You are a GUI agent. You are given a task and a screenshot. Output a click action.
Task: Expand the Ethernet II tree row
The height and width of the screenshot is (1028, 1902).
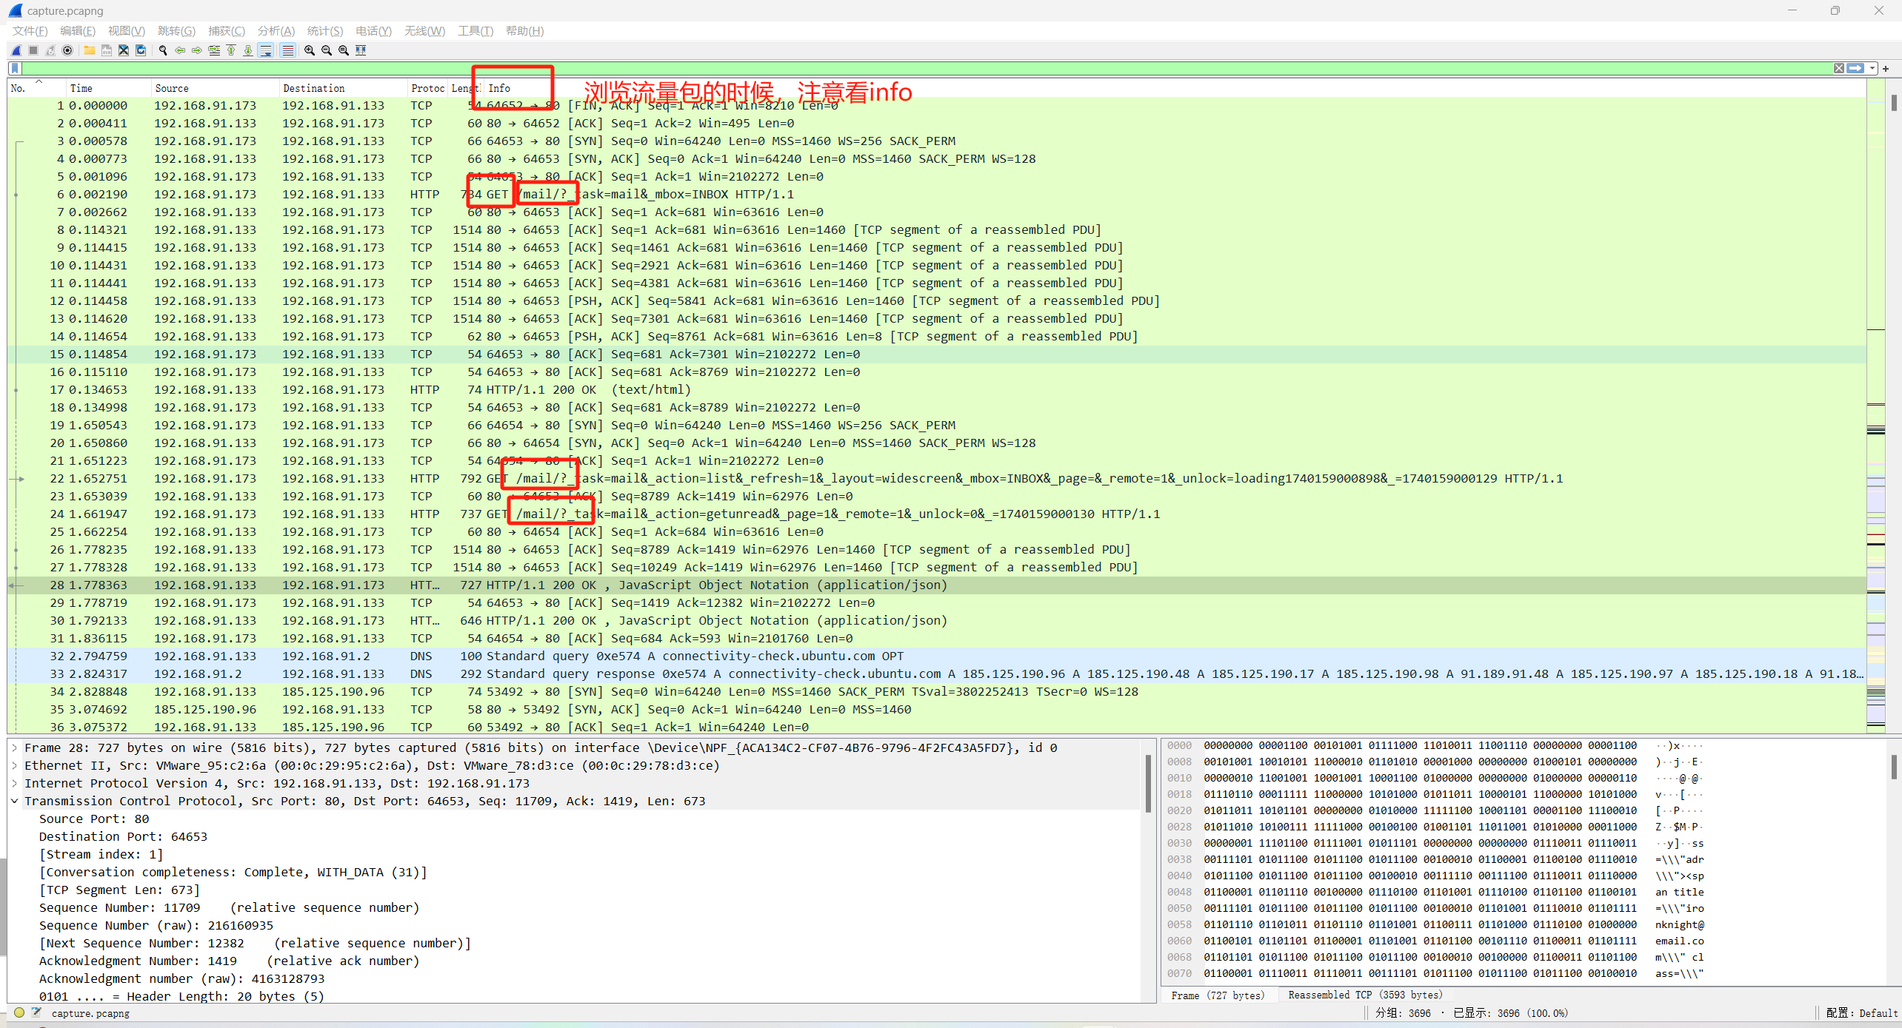[x=15, y=765]
